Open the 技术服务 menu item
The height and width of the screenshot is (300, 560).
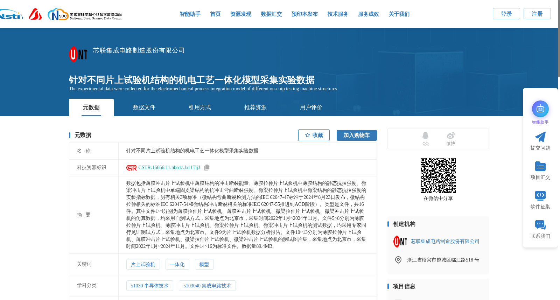tap(338, 14)
